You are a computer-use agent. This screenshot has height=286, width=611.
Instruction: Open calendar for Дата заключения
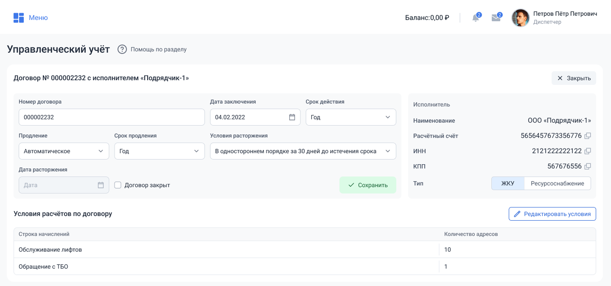coord(292,117)
